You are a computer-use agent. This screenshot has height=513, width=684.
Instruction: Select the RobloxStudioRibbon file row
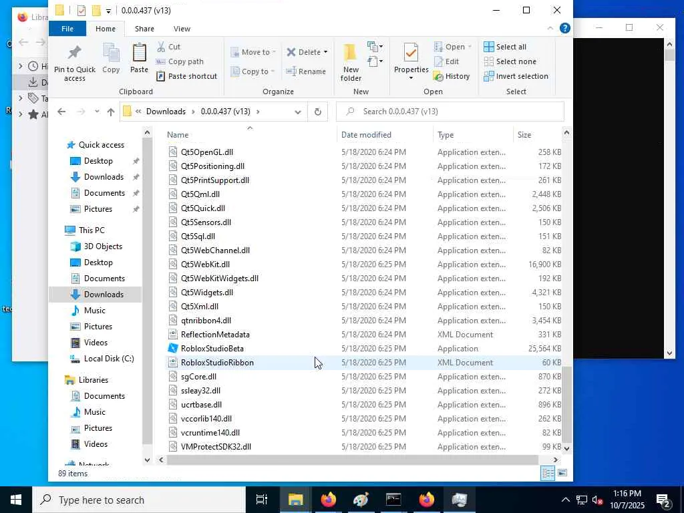pos(364,363)
